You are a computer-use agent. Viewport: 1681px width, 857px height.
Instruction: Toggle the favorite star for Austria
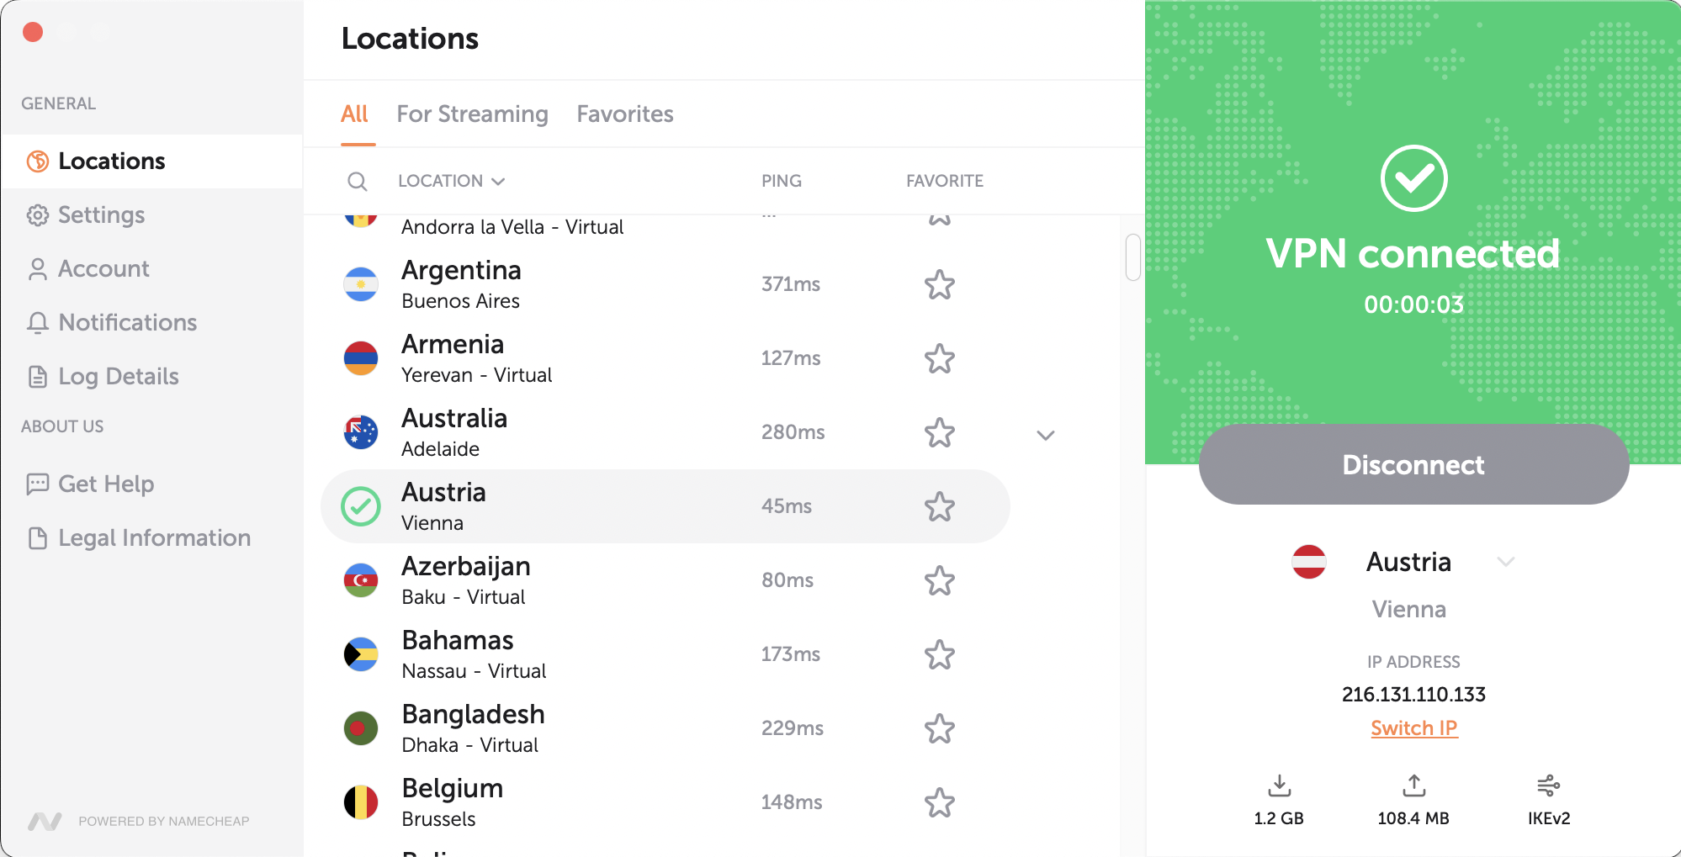[x=940, y=507]
